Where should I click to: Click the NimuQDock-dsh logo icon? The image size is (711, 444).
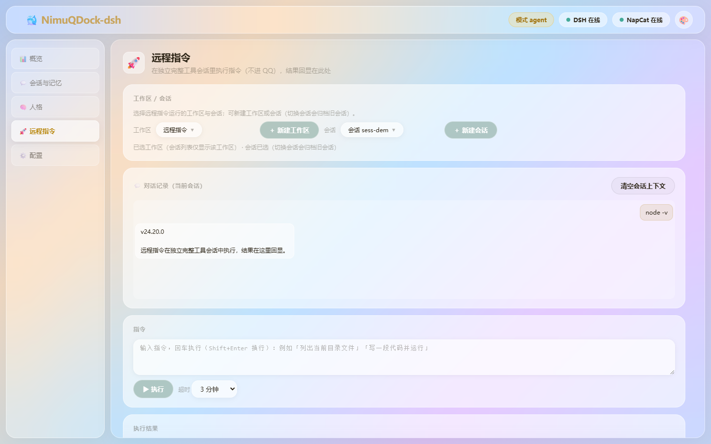(32, 20)
